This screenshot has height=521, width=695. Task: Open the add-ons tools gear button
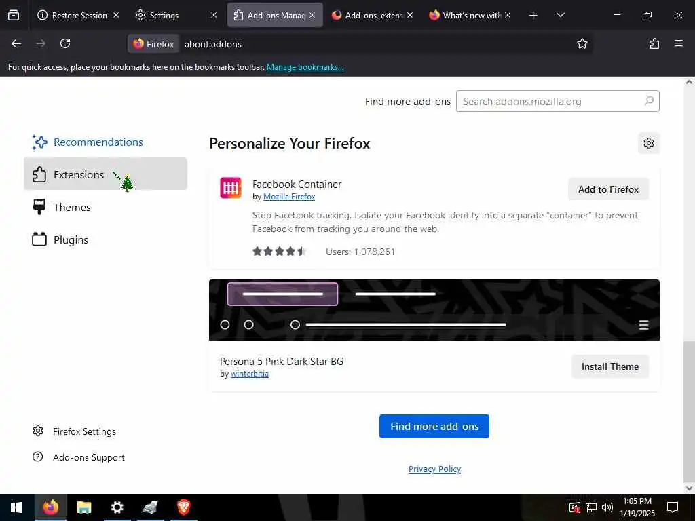(648, 143)
